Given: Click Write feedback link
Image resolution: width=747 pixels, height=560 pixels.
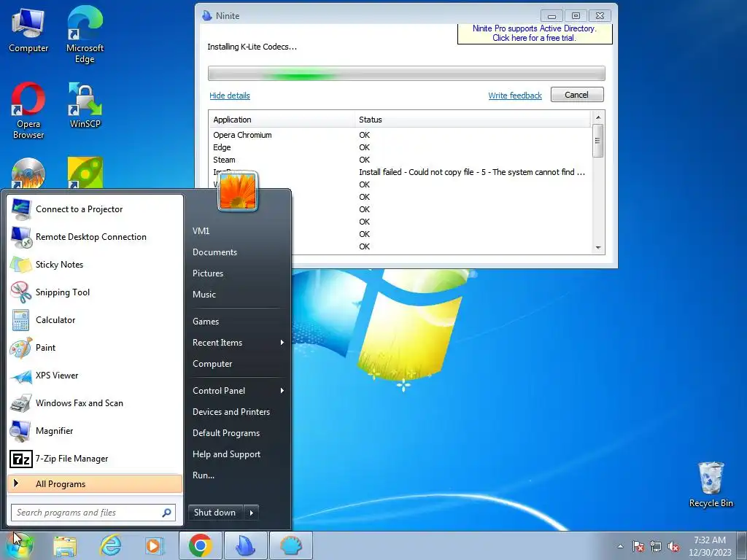Looking at the screenshot, I should 515,96.
